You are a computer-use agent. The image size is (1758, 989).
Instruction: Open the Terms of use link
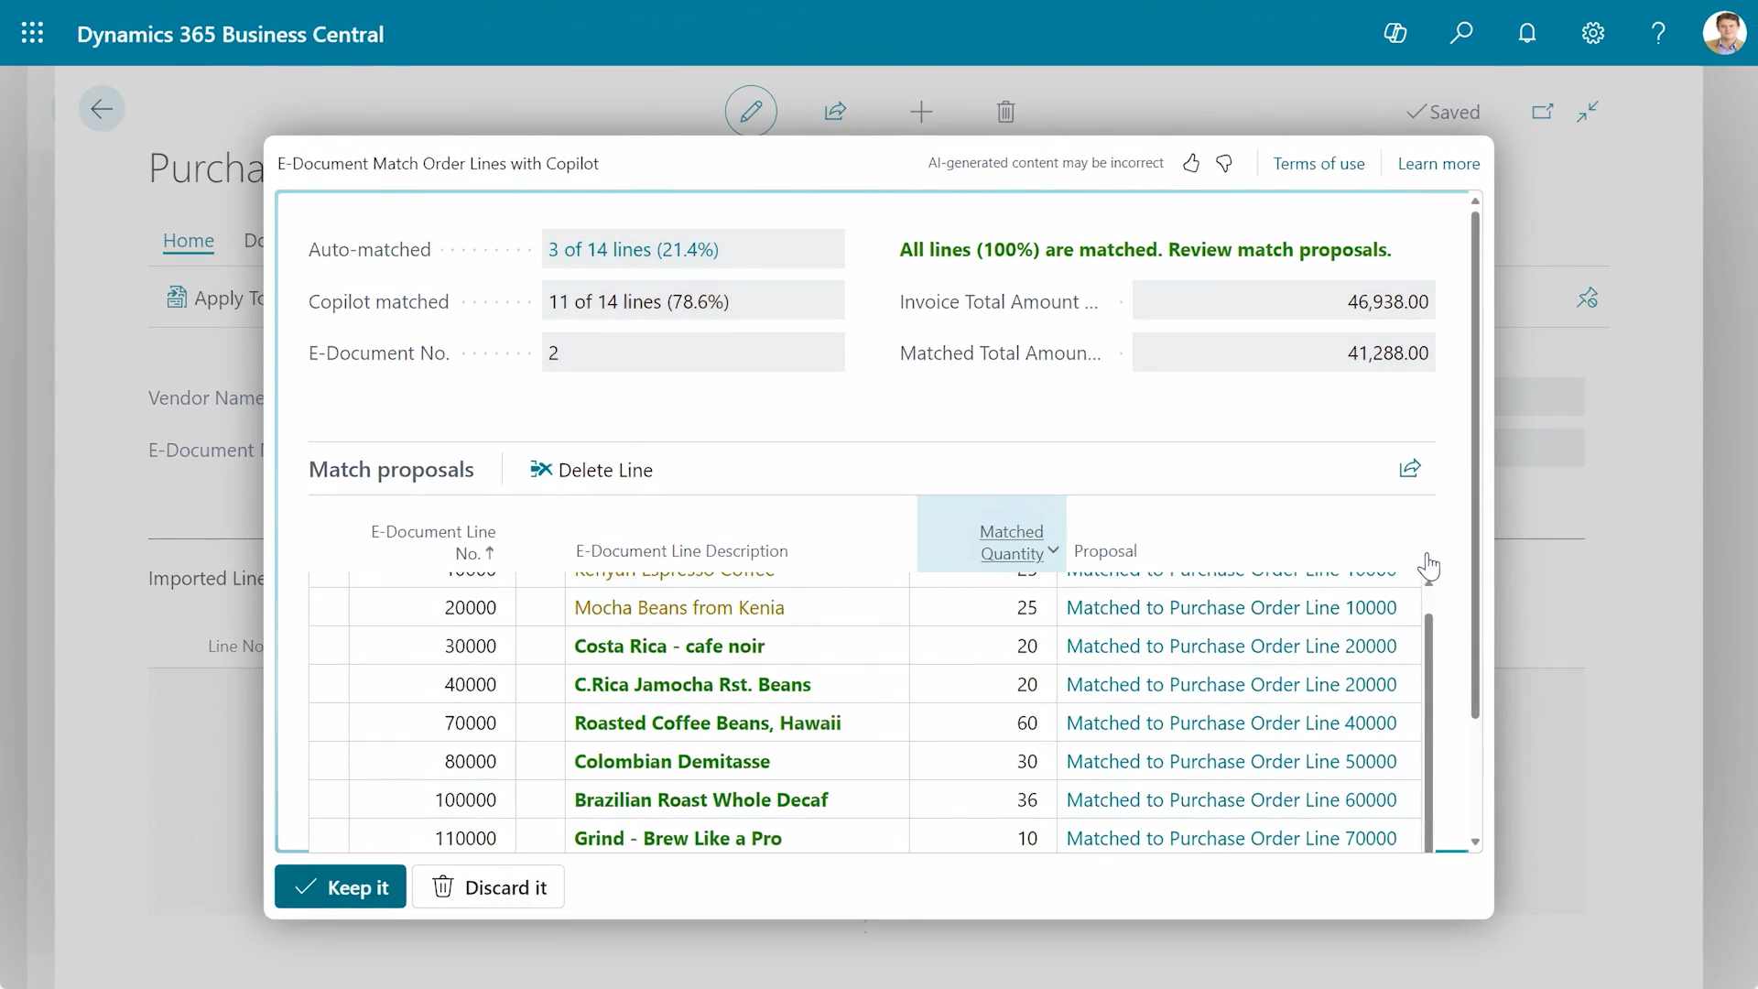tap(1318, 163)
